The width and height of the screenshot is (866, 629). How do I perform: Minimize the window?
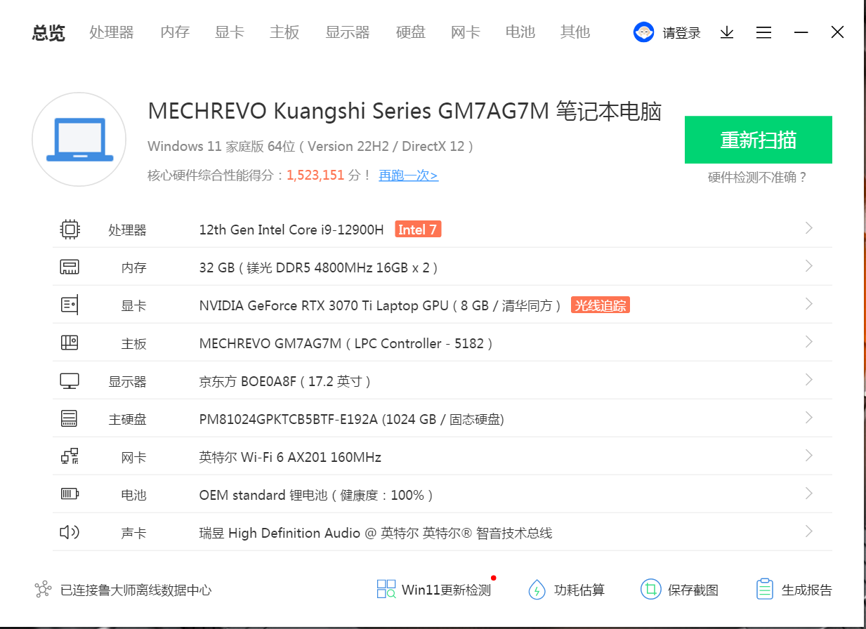coord(801,32)
